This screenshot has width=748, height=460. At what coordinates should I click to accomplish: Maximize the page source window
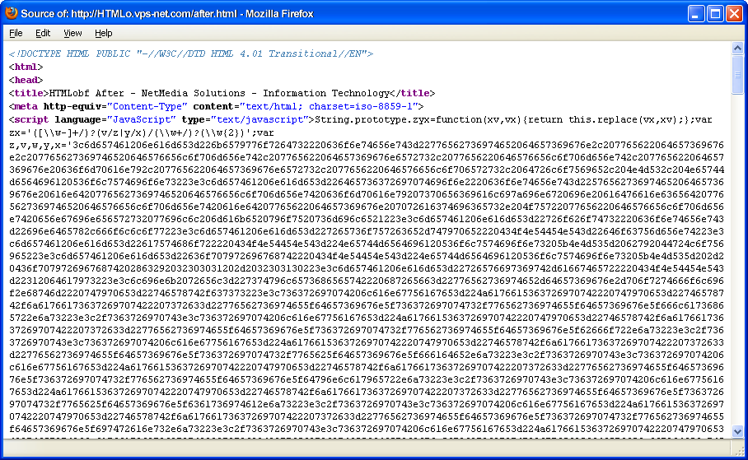[x=715, y=13]
